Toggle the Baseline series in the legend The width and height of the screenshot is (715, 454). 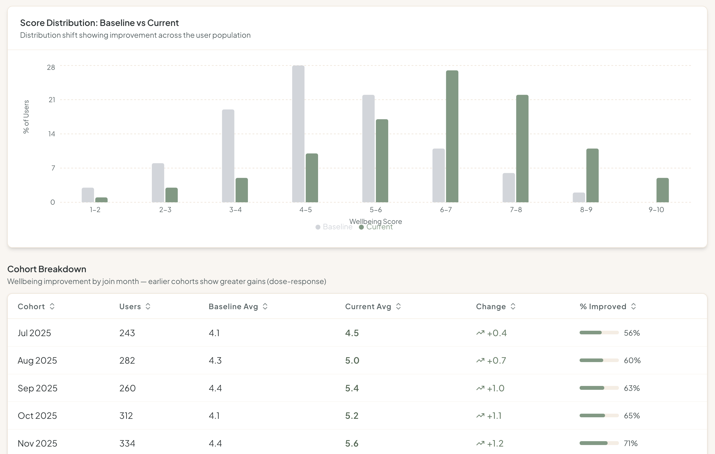coord(334,227)
